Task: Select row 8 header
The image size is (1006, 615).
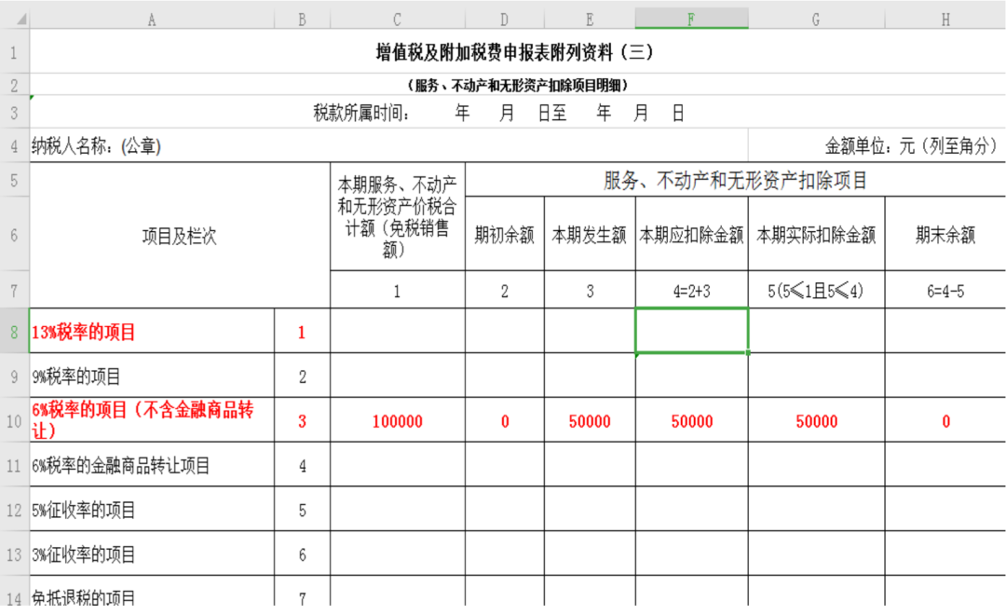Action: click(14, 332)
